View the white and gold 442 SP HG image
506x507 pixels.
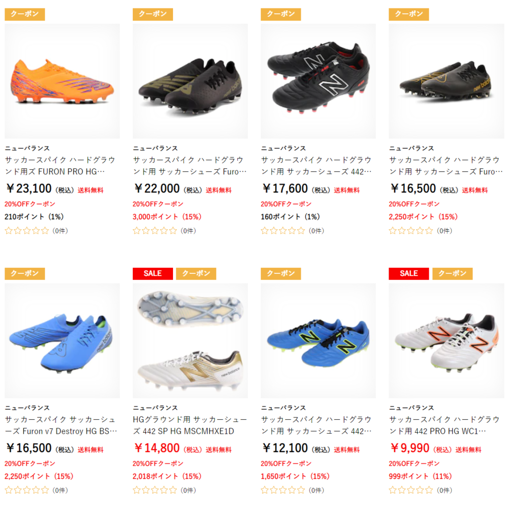(x=190, y=341)
